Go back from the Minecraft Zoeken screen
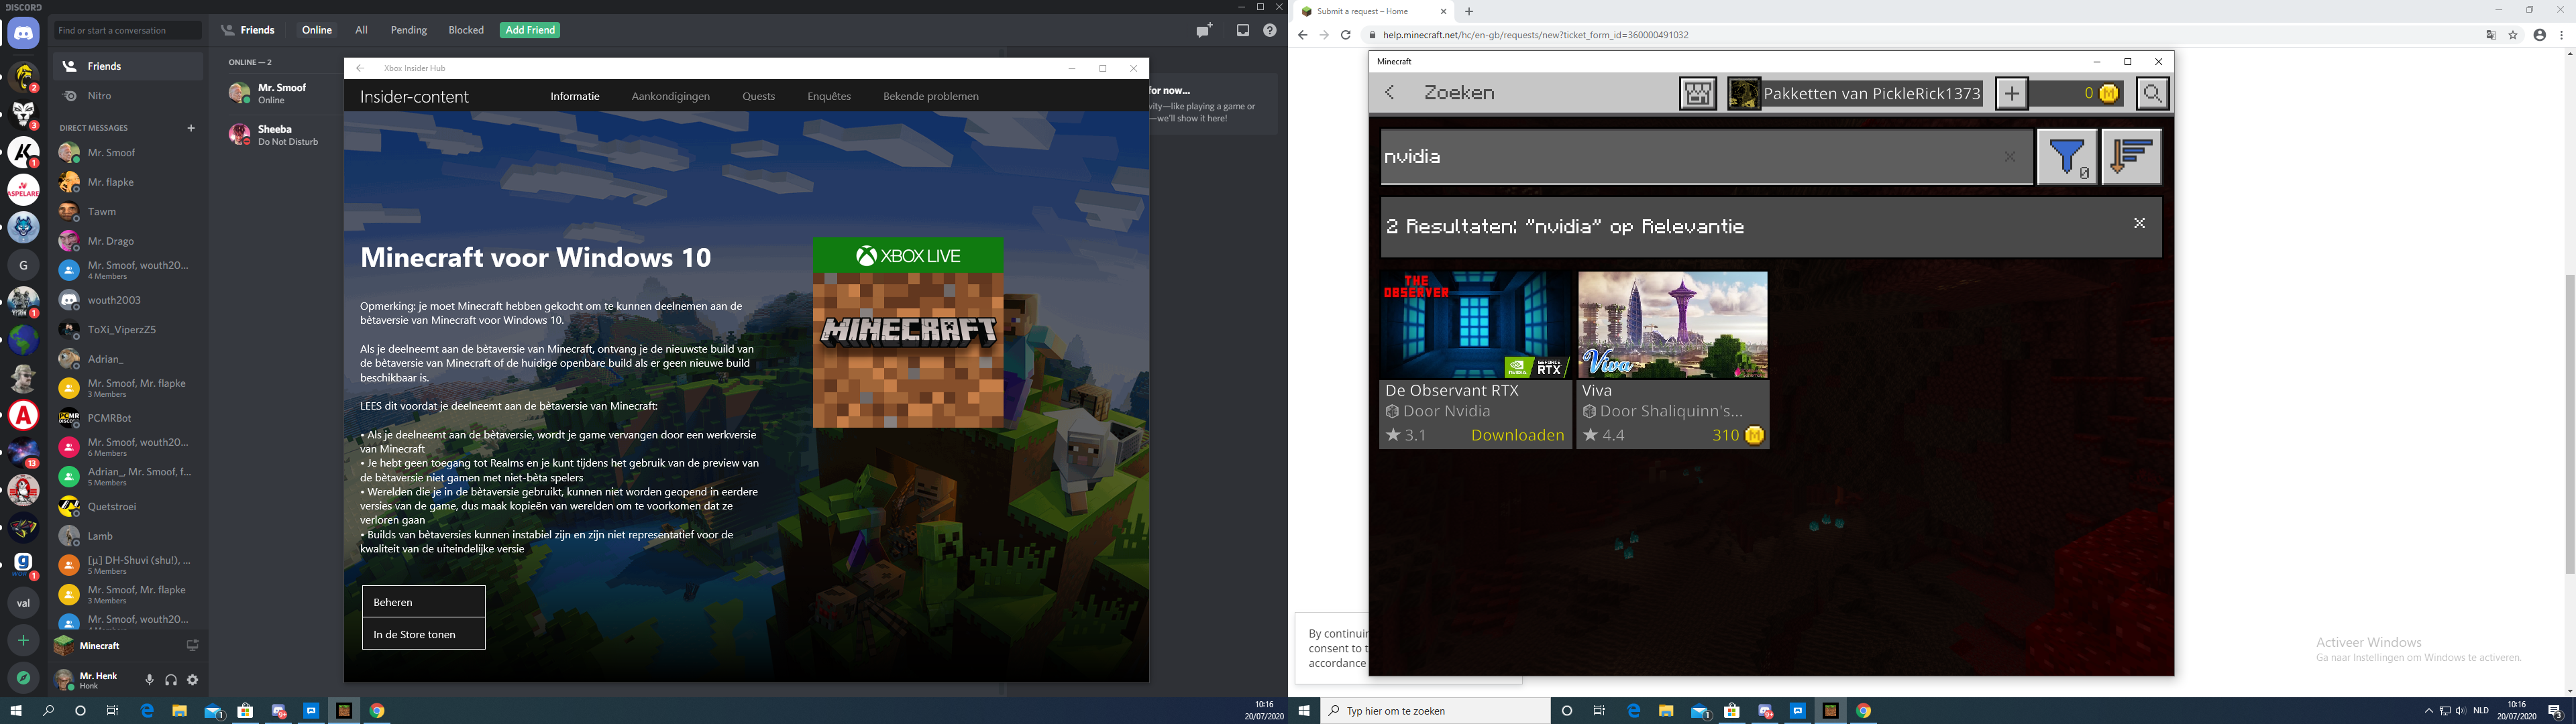2576x724 pixels. point(1390,93)
